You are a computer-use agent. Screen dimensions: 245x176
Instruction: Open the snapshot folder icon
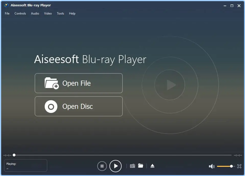(141, 166)
